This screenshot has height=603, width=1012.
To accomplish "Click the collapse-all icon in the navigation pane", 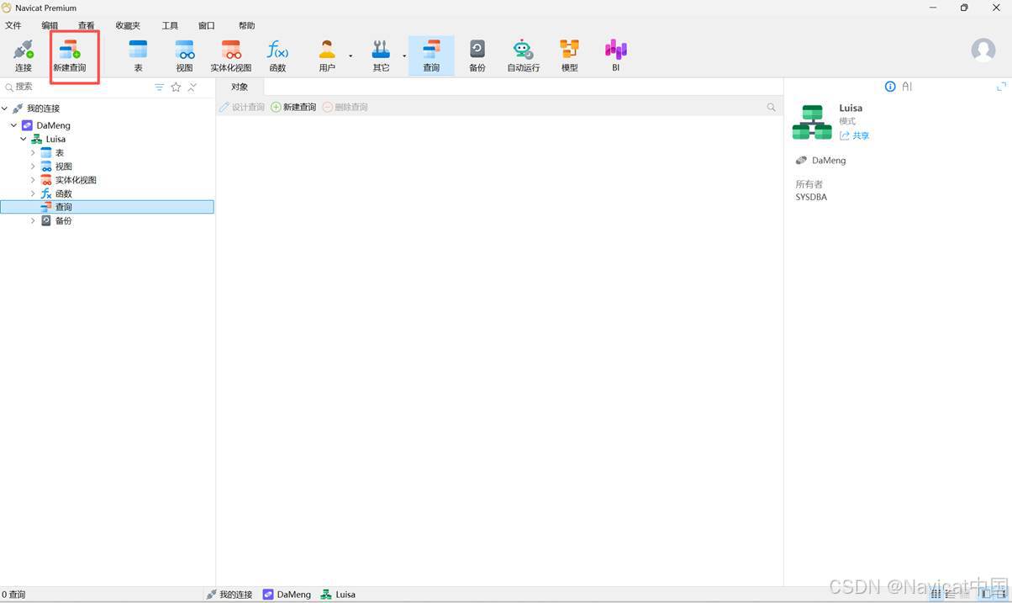I will pyautogui.click(x=192, y=87).
